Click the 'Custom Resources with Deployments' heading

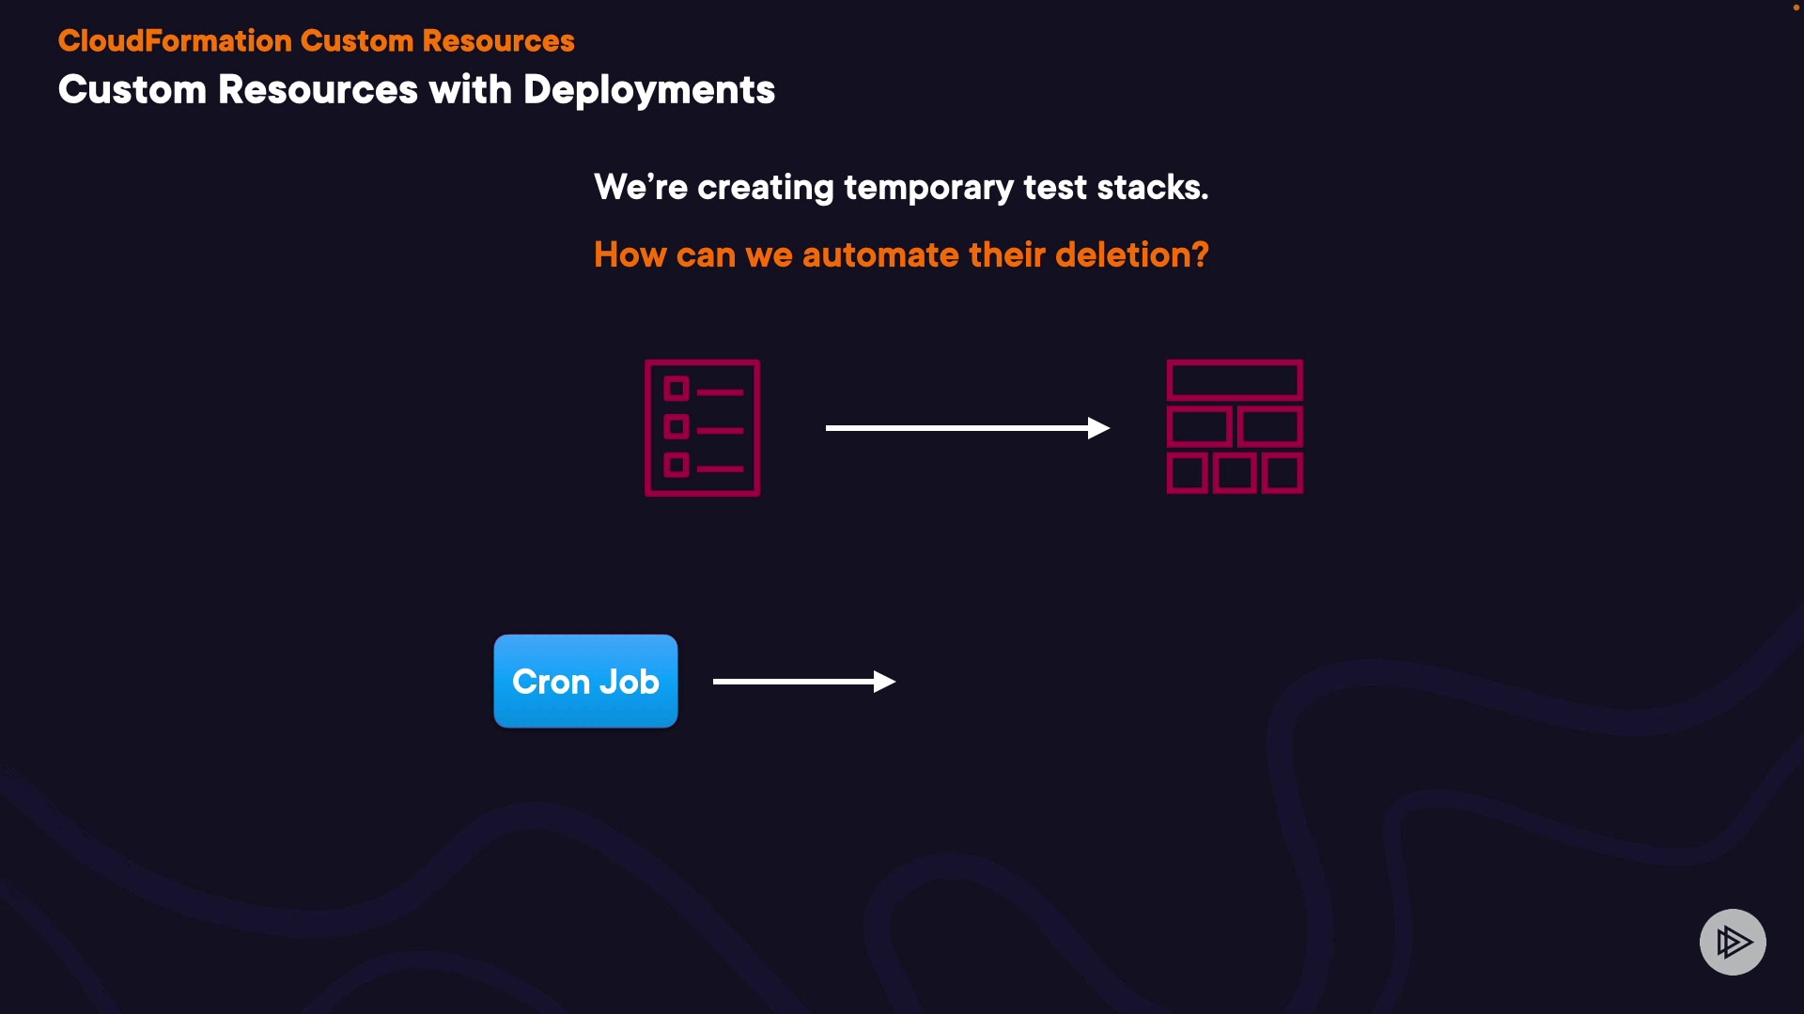point(416,90)
